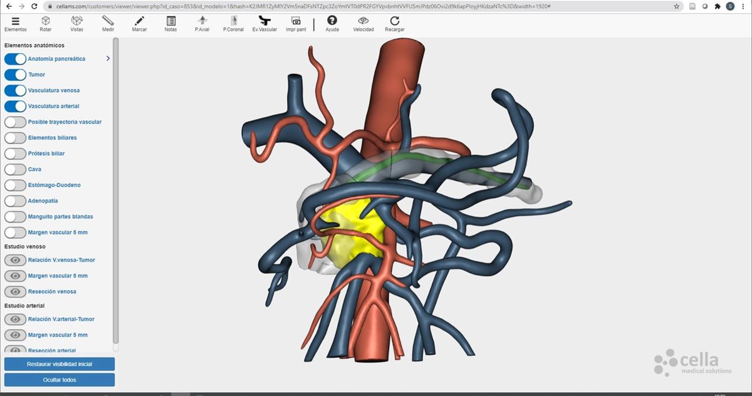Select the Rotar cube tool
This screenshot has width=752, height=396.
[46, 24]
